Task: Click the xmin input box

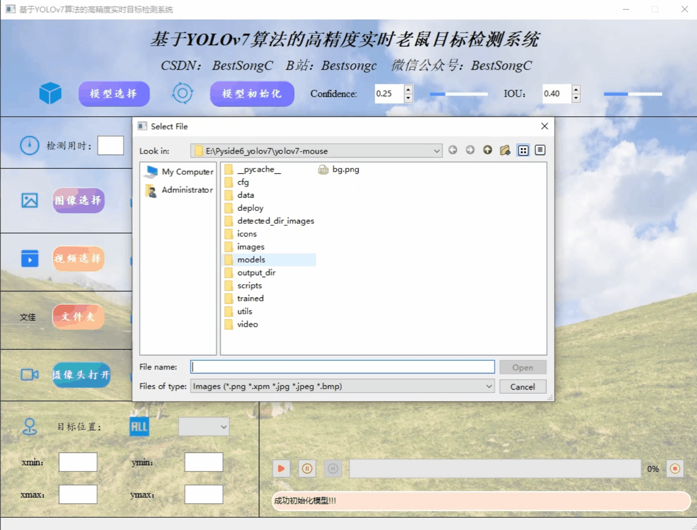Action: (x=78, y=462)
